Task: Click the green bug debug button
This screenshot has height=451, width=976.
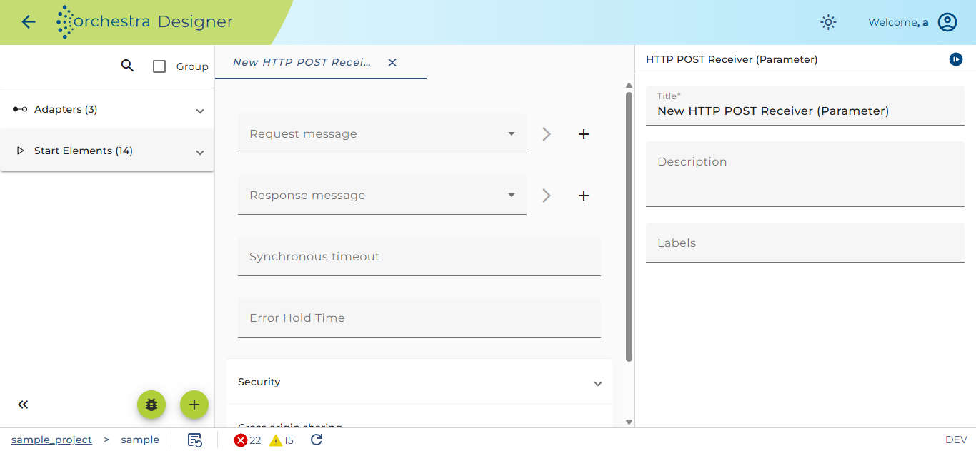Action: tap(151, 405)
